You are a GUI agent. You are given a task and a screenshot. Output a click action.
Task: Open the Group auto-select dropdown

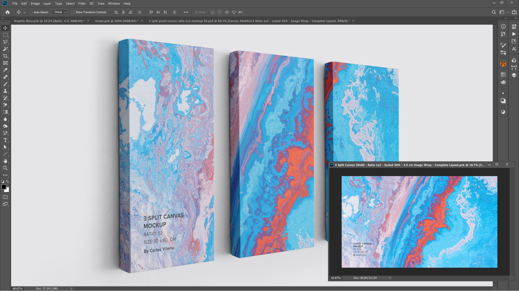(x=60, y=12)
